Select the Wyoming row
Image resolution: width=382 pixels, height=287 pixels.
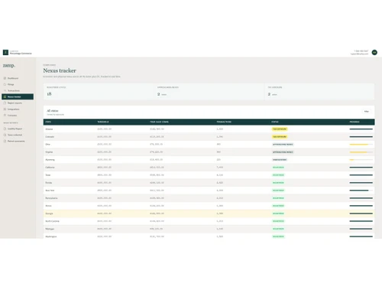pos(209,160)
